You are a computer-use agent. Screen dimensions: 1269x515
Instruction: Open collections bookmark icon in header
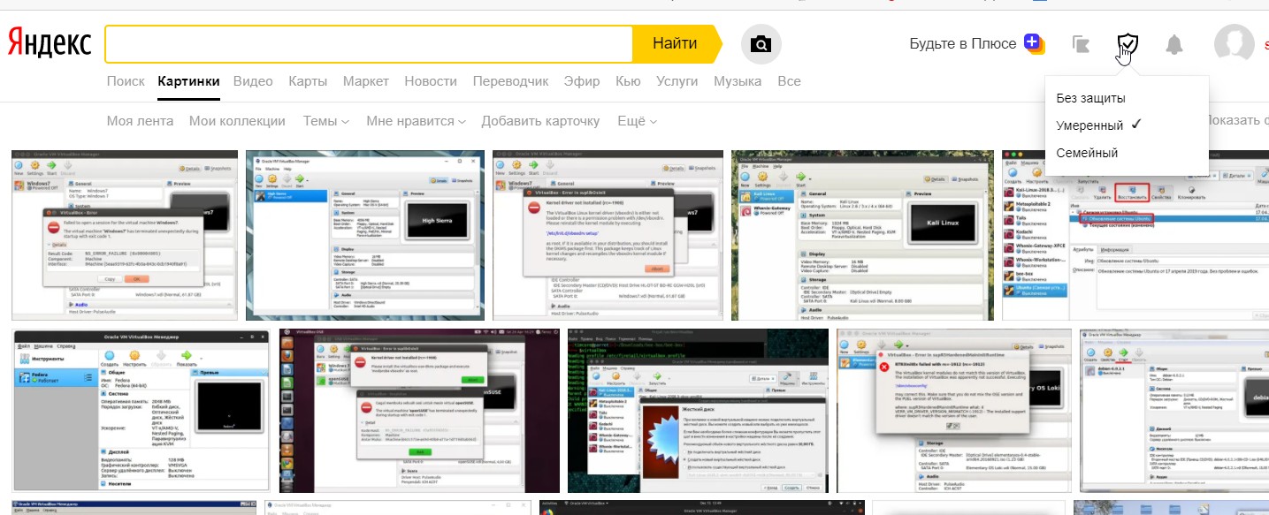(x=1081, y=44)
